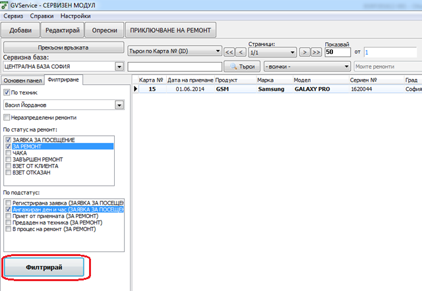Click the Филтрирай button
422x291 pixels.
[44, 267]
